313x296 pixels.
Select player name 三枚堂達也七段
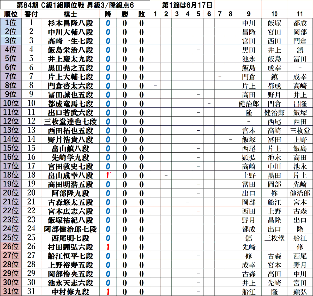[70, 122]
